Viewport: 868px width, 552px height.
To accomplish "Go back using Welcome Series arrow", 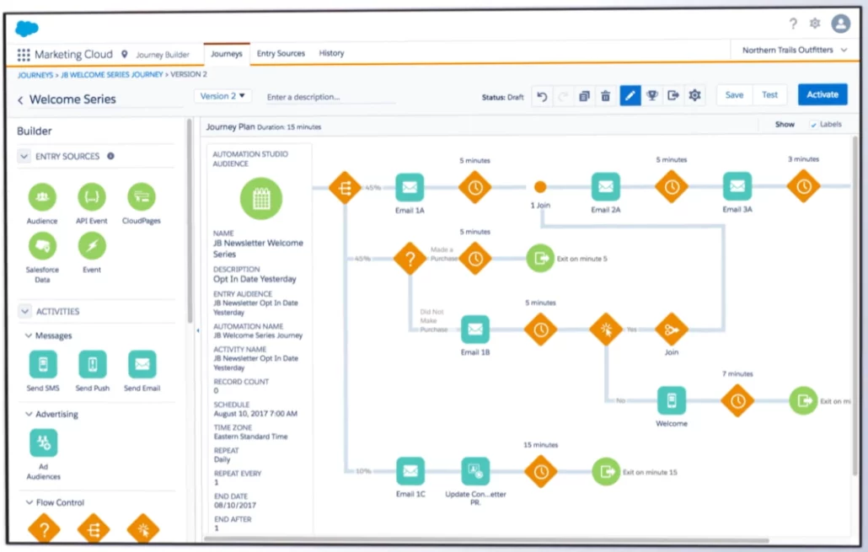I will click(20, 99).
